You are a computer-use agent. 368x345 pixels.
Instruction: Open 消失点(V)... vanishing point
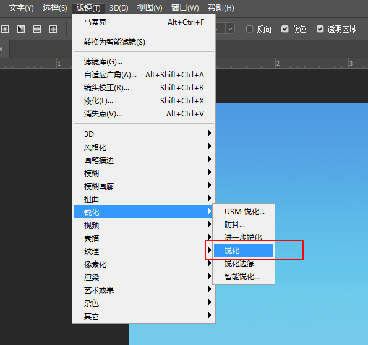144,114
